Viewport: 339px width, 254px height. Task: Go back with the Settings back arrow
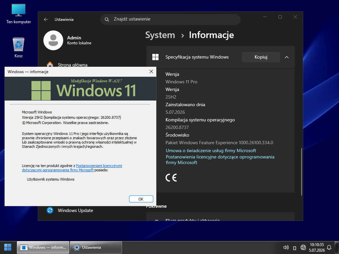pyautogui.click(x=46, y=20)
